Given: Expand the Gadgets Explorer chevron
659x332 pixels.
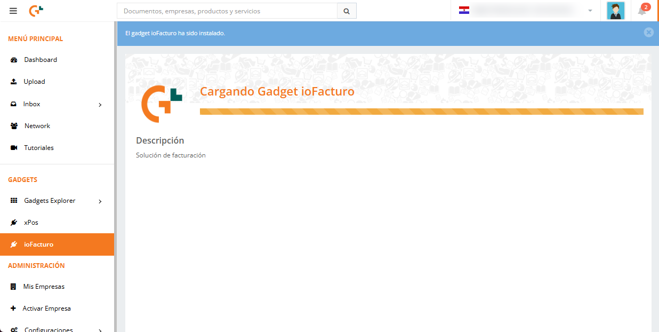Looking at the screenshot, I should pos(100,201).
